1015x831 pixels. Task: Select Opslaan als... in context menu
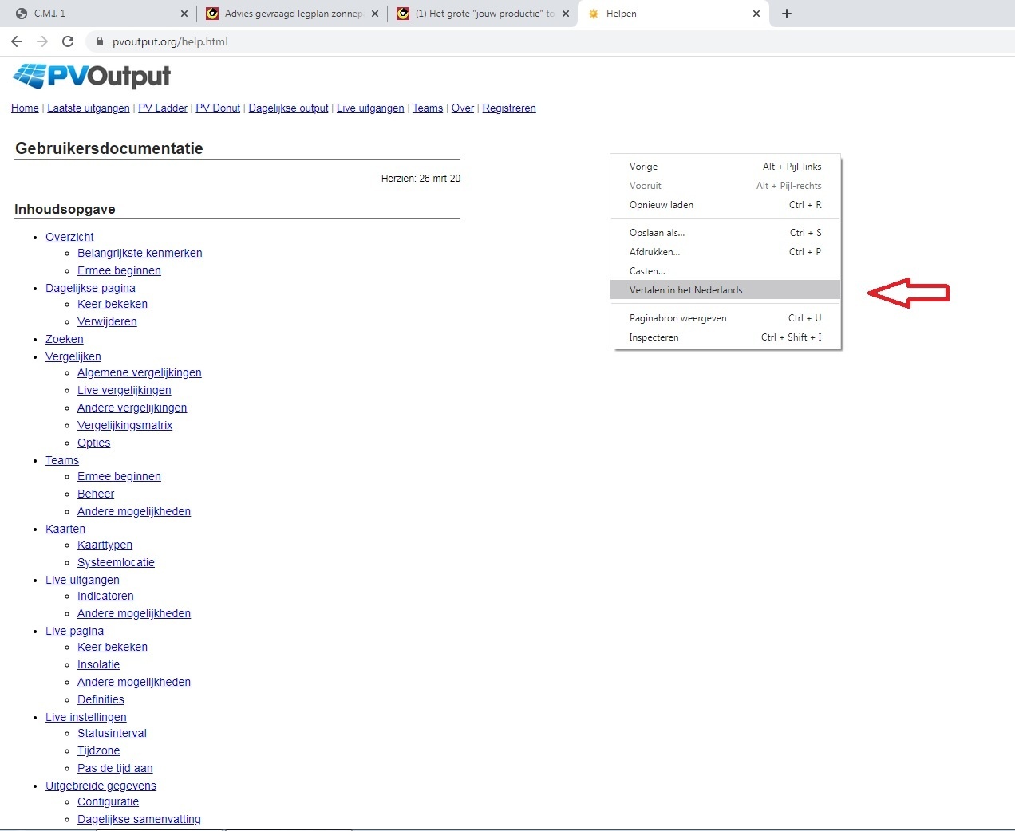[725, 233]
